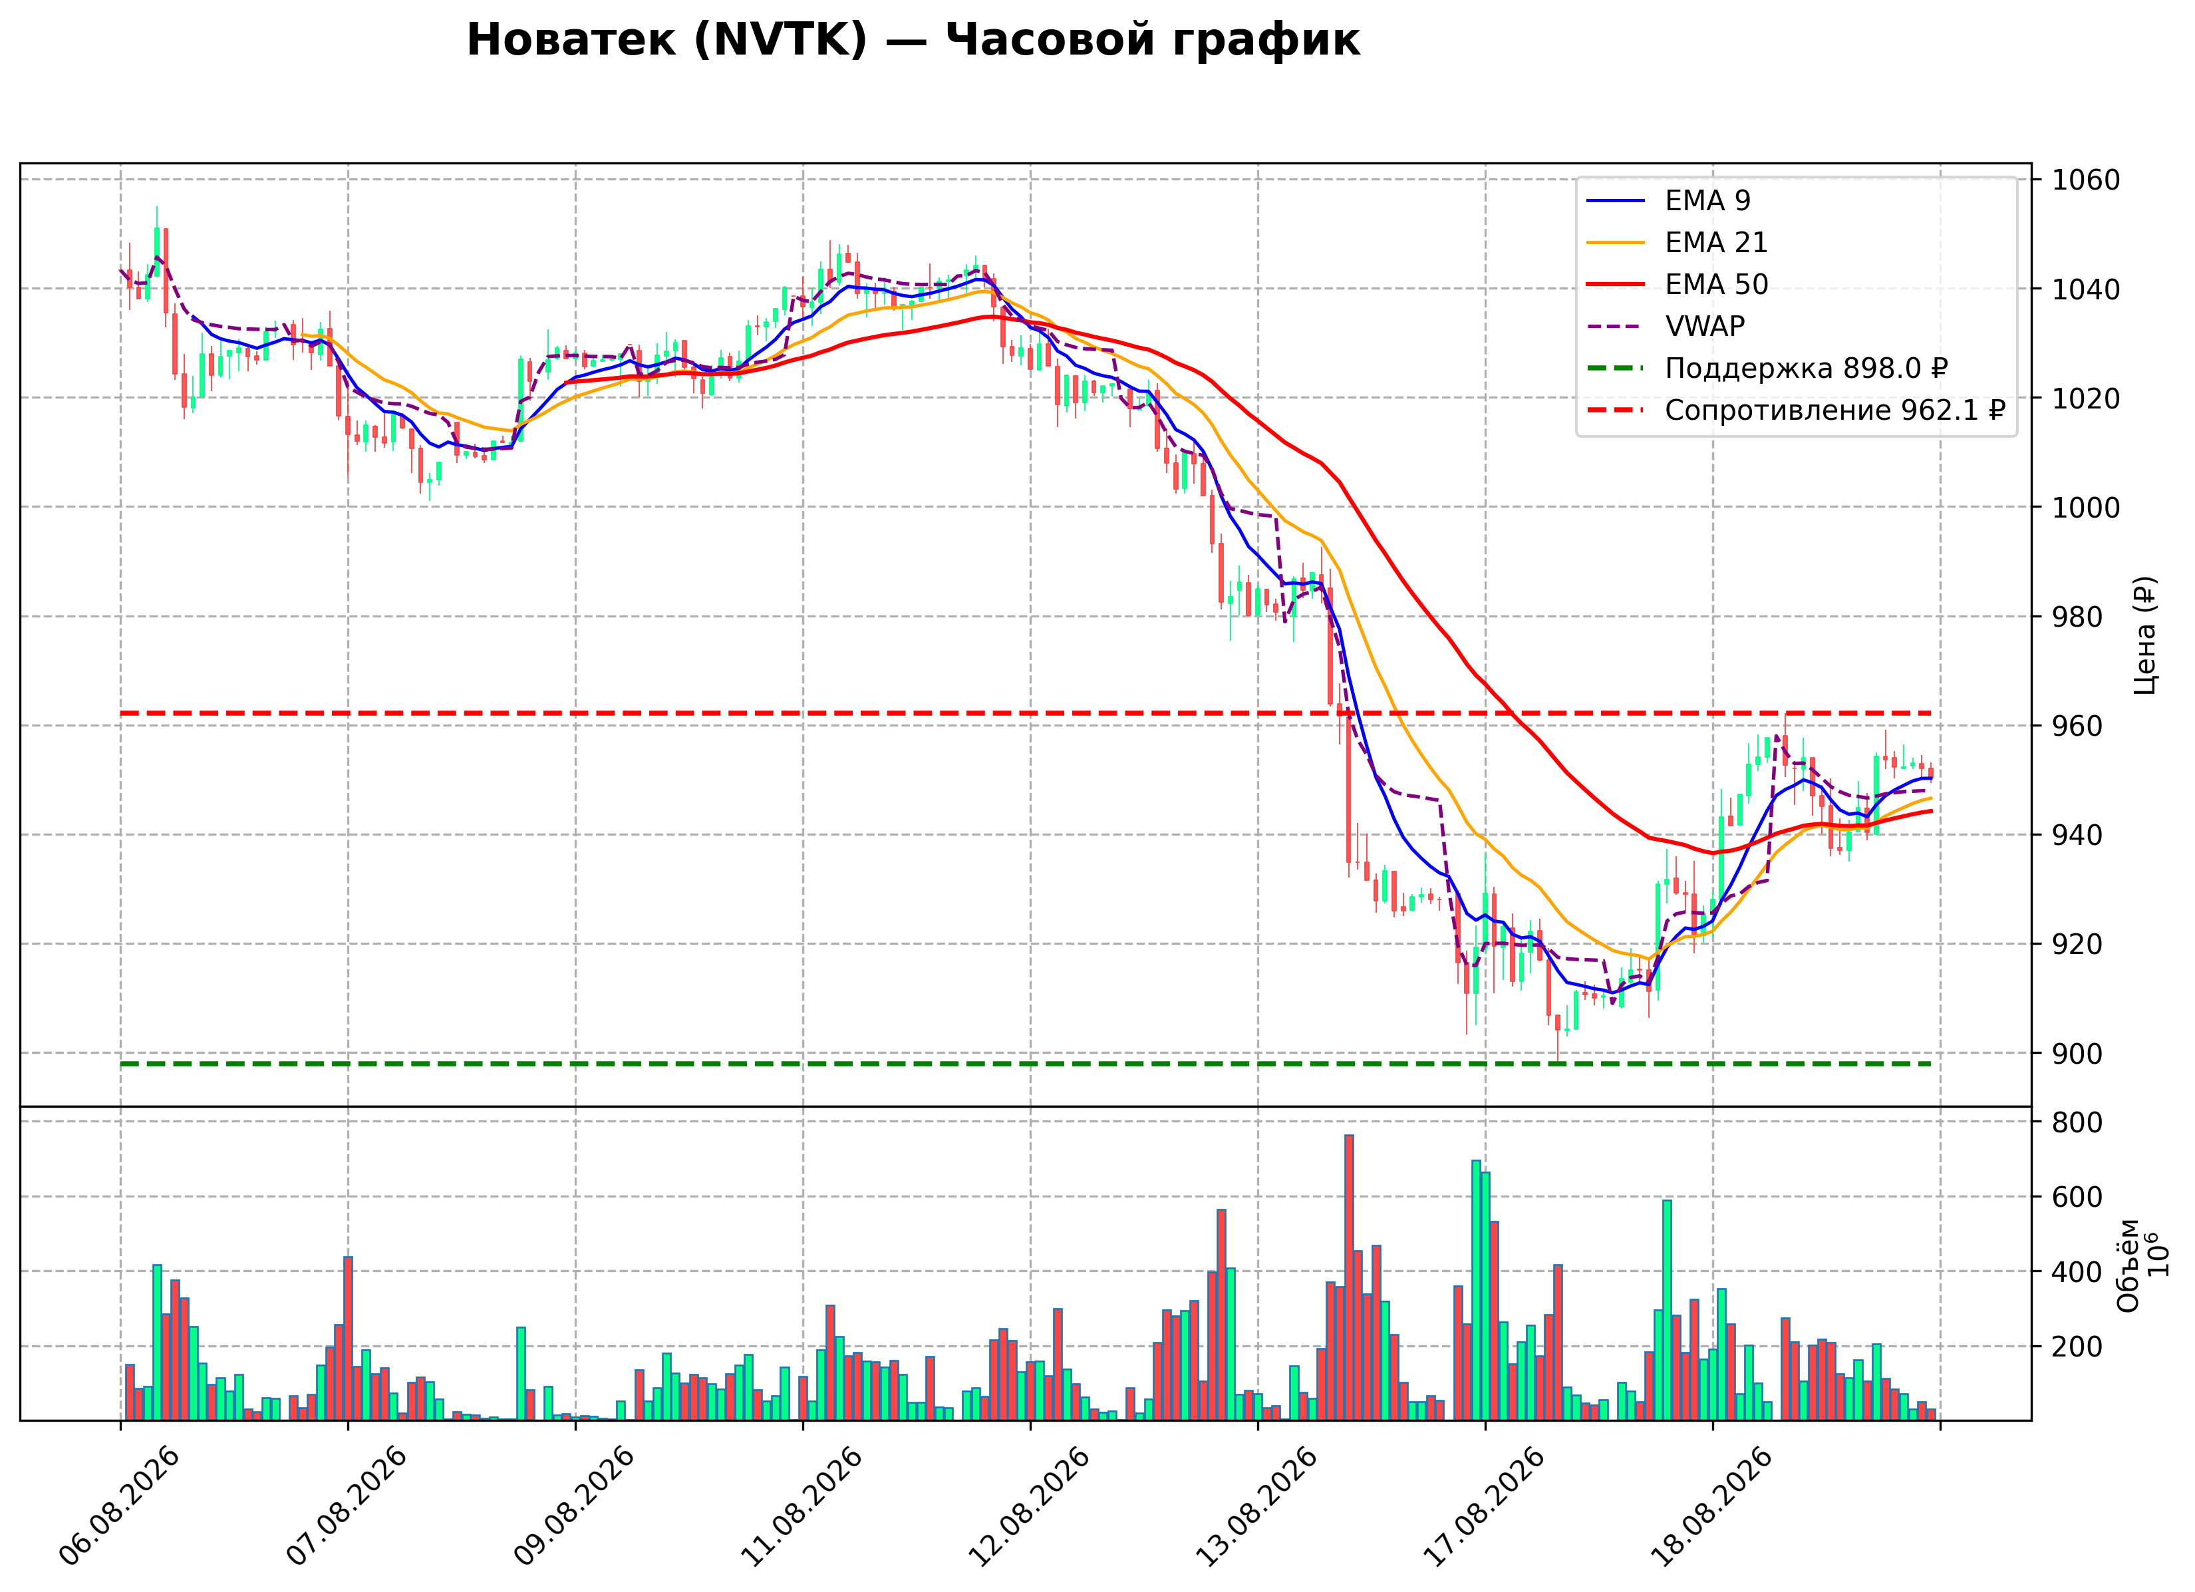Click the green dashed support line at 898.0
Viewport: 2195px width, 1592px height.
point(1026,1064)
